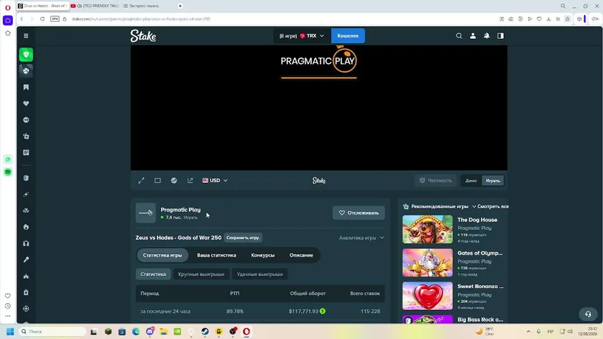This screenshot has height=339, width=603.
Task: Expand Рекомендованные игры chevron
Action: click(474, 206)
